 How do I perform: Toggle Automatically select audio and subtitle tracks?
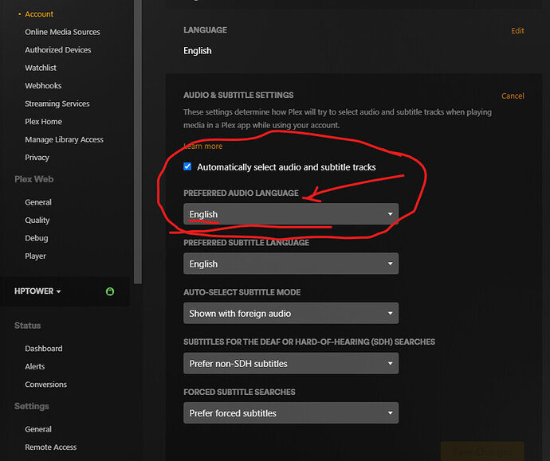[187, 166]
